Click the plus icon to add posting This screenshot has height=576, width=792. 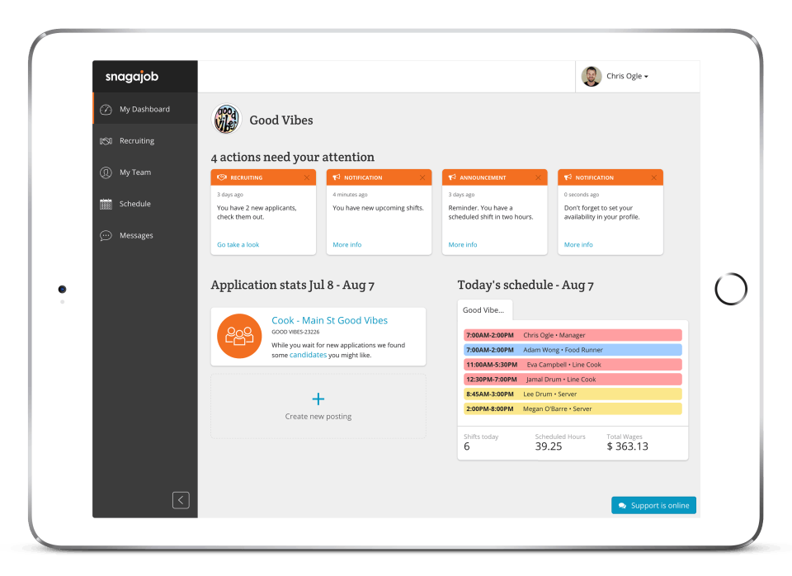[318, 399]
